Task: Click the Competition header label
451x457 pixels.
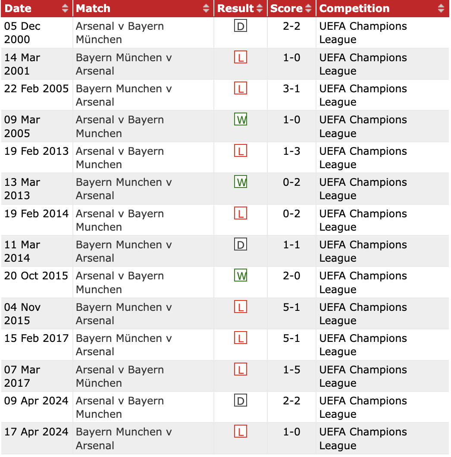Action: (x=354, y=8)
